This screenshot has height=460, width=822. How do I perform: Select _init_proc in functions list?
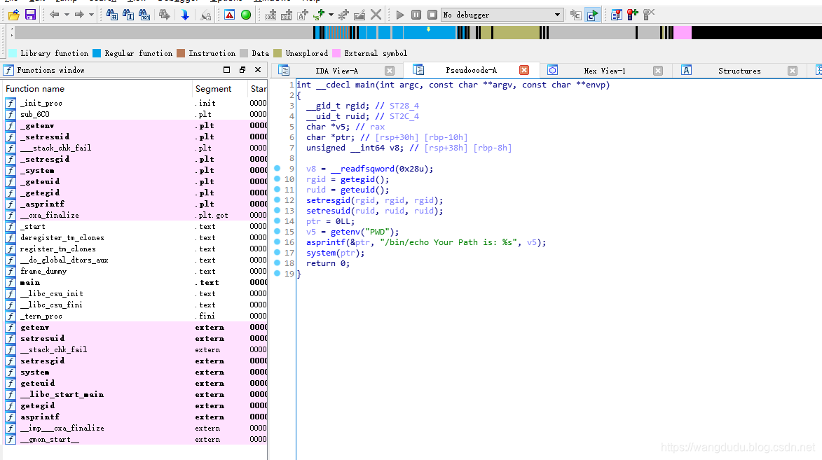[136, 103]
